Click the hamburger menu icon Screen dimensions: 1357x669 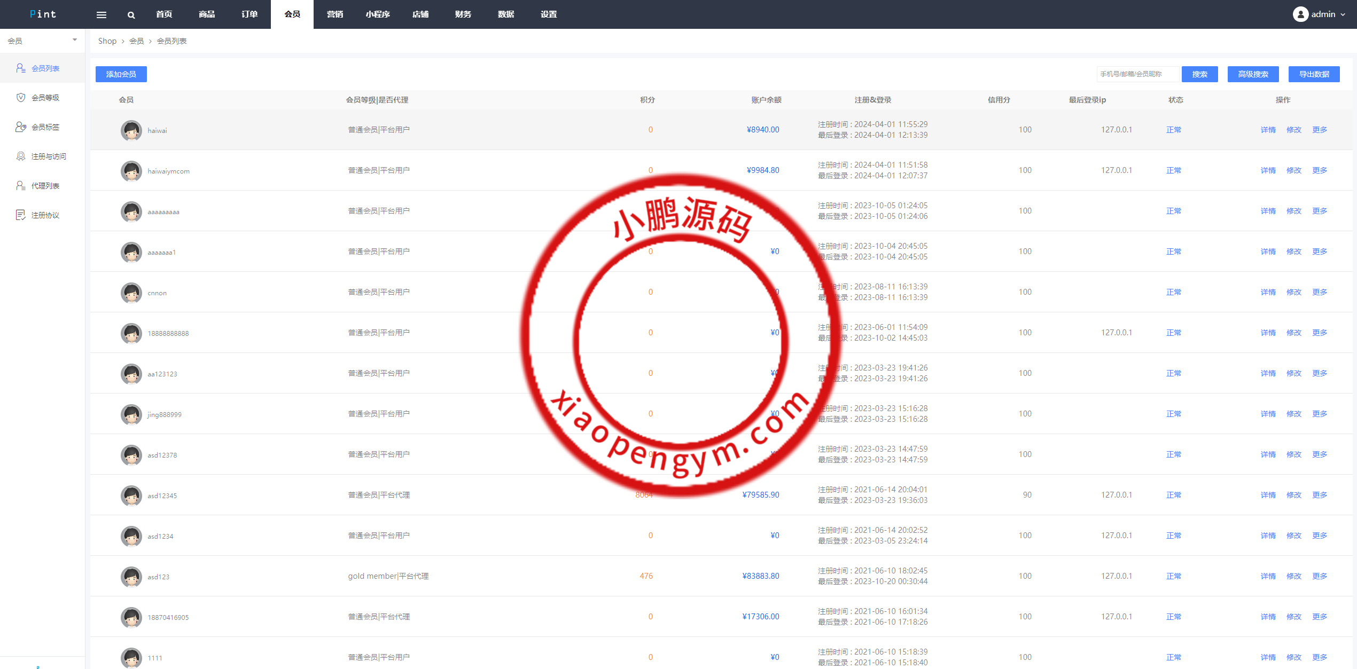pos(102,15)
